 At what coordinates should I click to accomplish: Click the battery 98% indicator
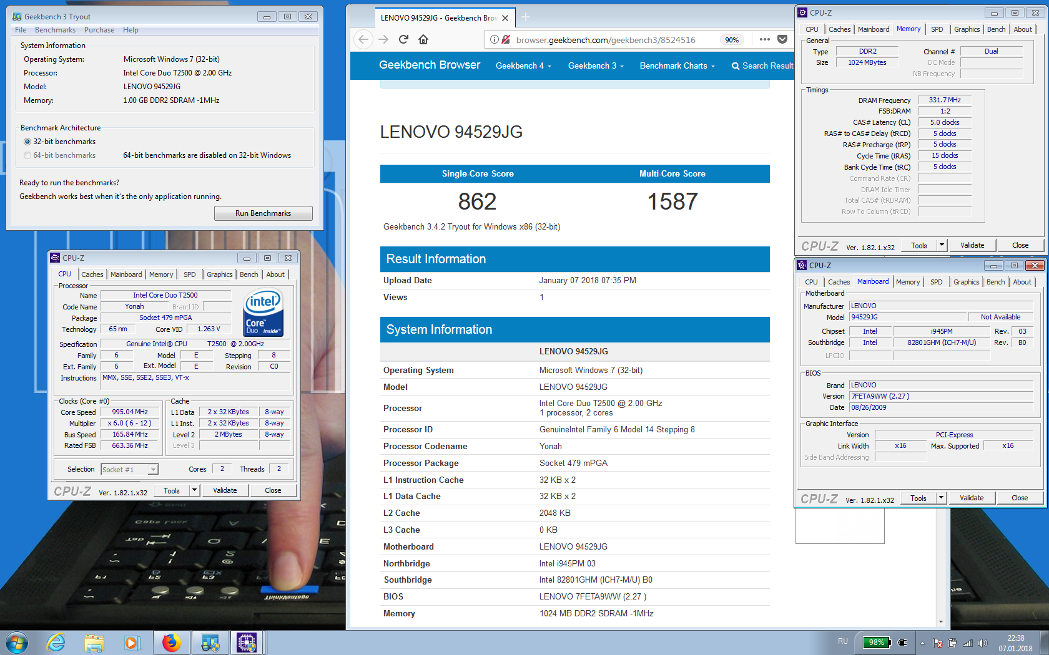(x=876, y=643)
